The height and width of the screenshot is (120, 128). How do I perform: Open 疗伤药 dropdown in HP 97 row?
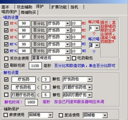[x=59, y=37]
